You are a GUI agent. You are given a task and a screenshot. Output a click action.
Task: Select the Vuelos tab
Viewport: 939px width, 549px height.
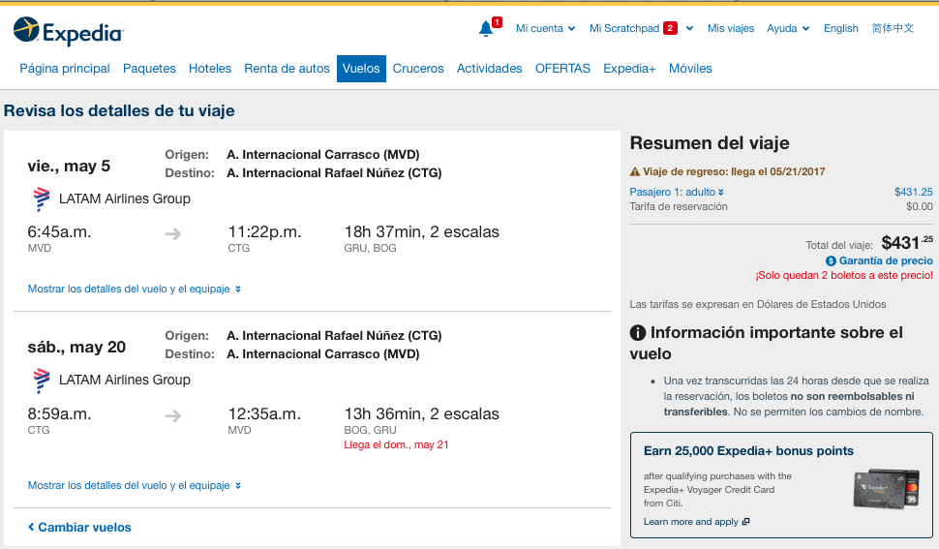tap(361, 68)
